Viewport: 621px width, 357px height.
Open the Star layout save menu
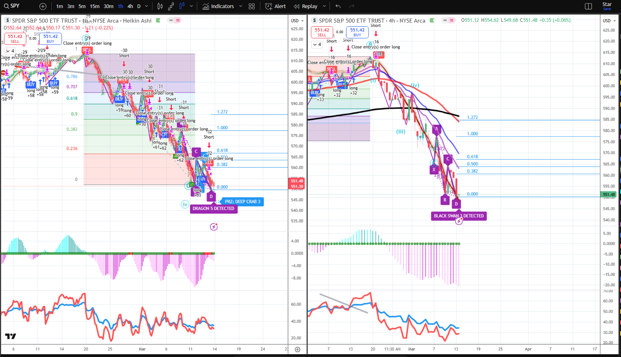tap(607, 6)
